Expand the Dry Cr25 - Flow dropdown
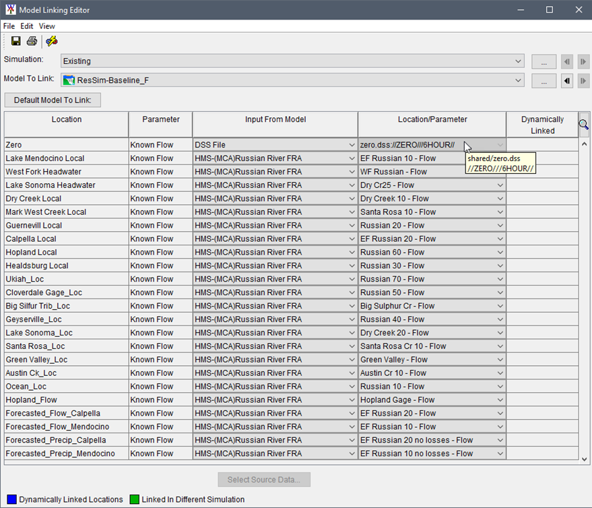592x508 pixels. tap(498, 185)
